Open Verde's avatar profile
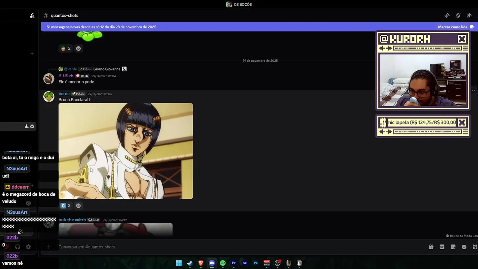Viewport: 478px width, 269px height. tap(49, 96)
